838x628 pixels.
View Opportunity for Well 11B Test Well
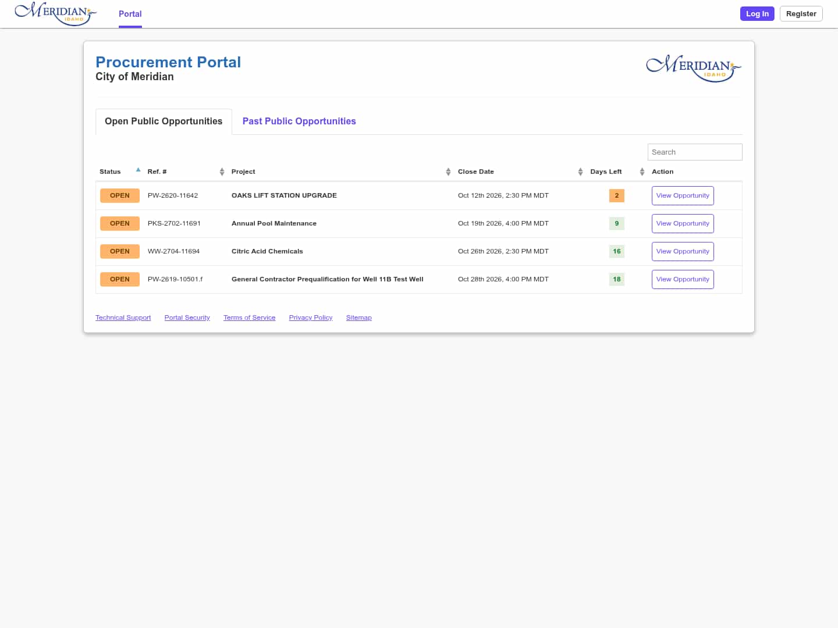pos(683,279)
